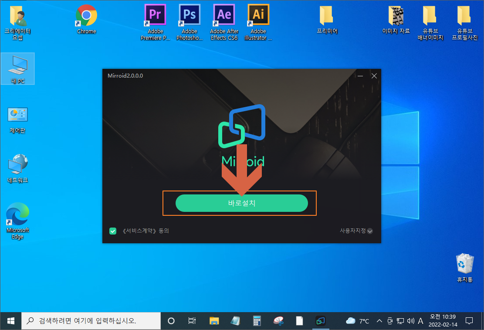Select the 이미지 자료 folder icon
Image resolution: width=484 pixels, height=330 pixels.
[x=396, y=20]
